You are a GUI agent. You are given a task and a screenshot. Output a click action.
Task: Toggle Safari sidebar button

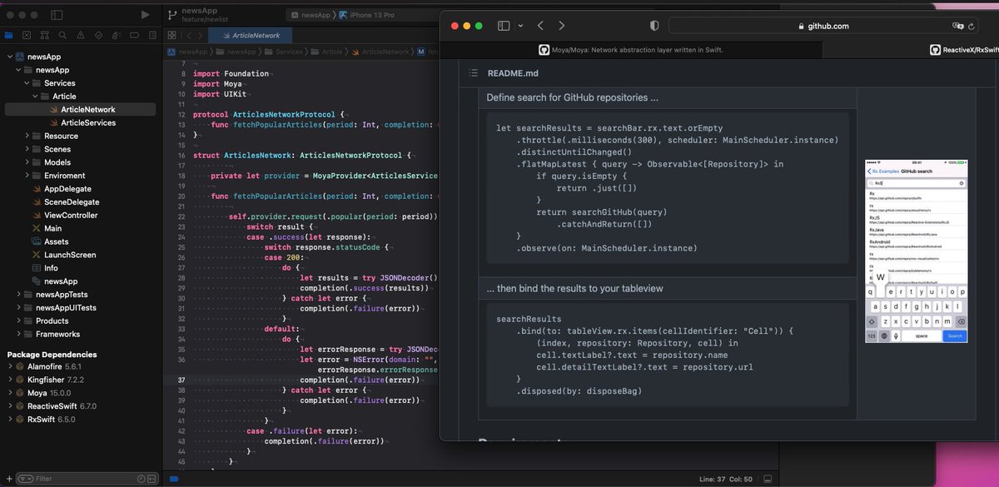[x=504, y=26]
